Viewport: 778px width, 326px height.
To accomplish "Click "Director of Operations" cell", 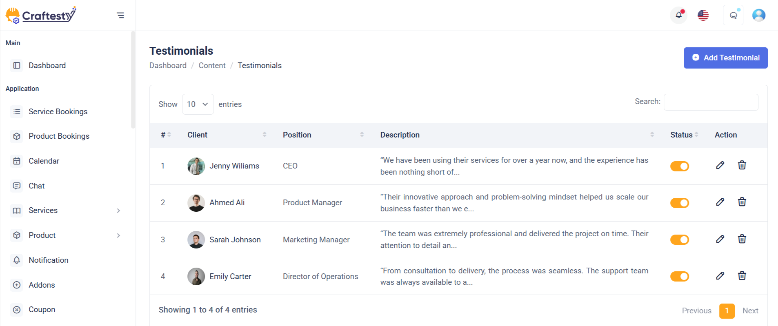I will [320, 277].
